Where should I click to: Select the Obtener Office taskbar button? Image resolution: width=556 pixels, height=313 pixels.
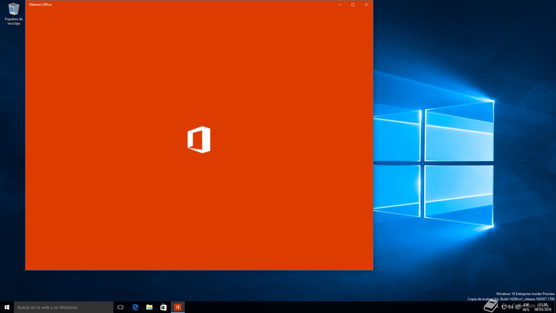(178, 307)
